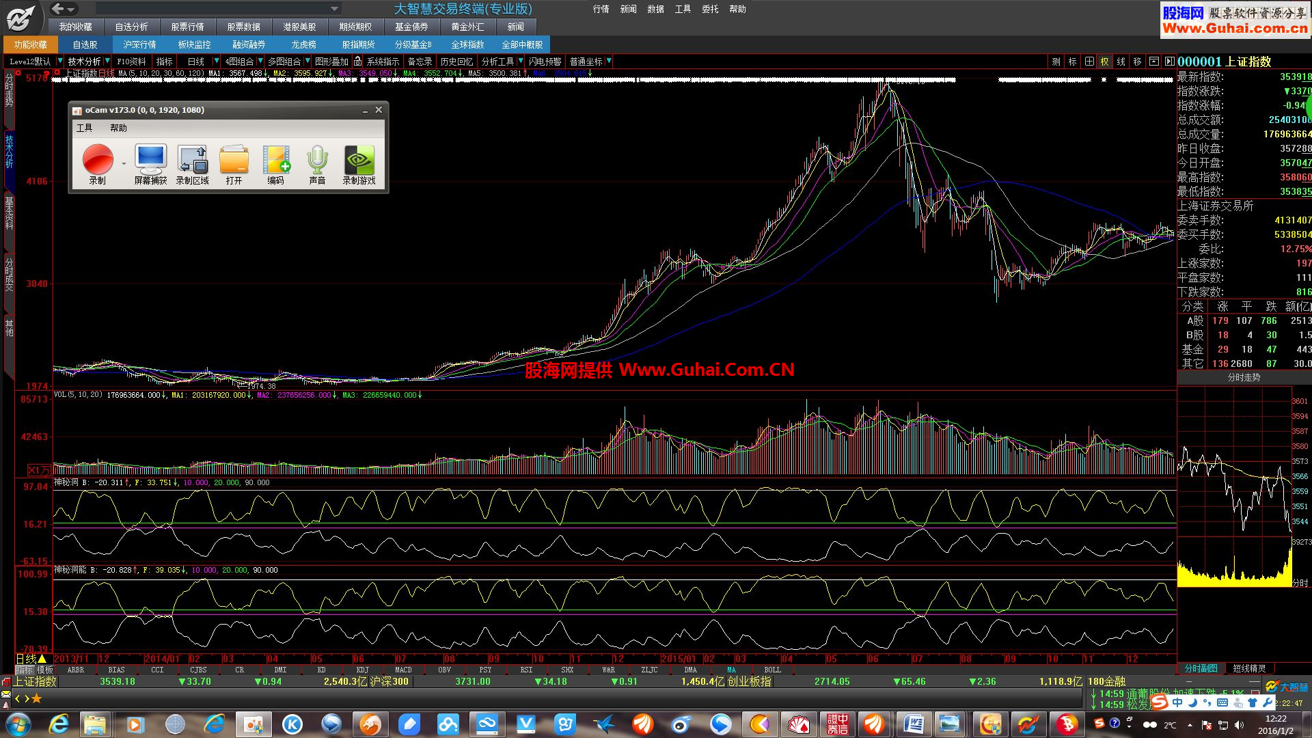The height and width of the screenshot is (738, 1312).
Task: Click the hide side panel arrow icon
Action: [1169, 61]
